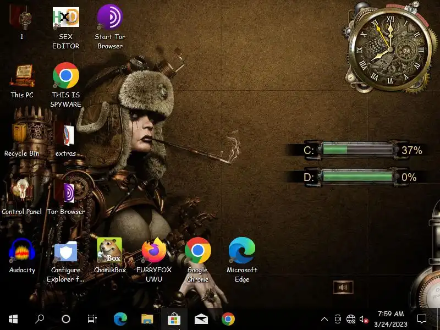
Task: Launch the Start Tor Browser shortcut
Action: click(x=109, y=26)
